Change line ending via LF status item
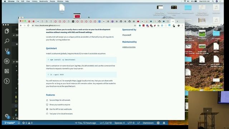Viewport: 229px width, 129px height. click(138, 123)
